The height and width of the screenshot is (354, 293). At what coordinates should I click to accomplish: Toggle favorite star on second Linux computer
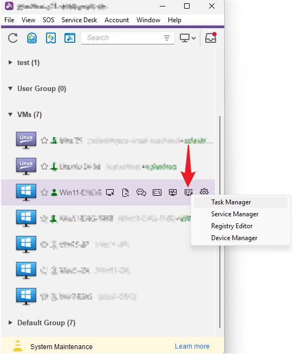pyautogui.click(x=44, y=166)
